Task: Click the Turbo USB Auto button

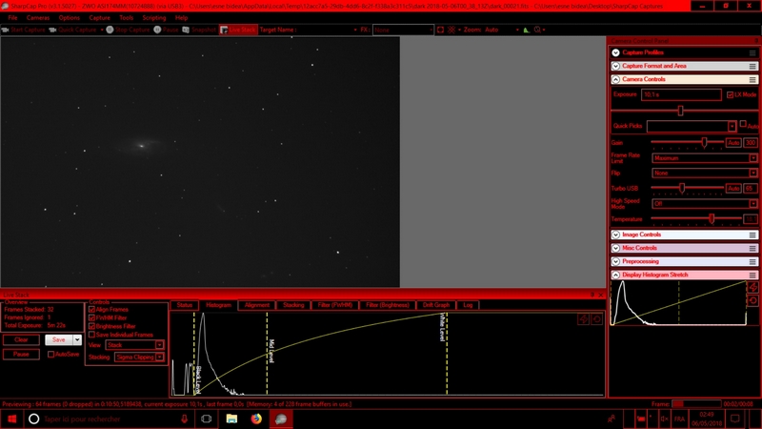Action: coord(733,188)
